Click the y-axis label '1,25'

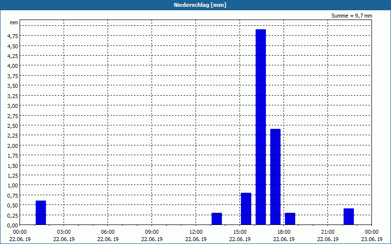click(13, 176)
